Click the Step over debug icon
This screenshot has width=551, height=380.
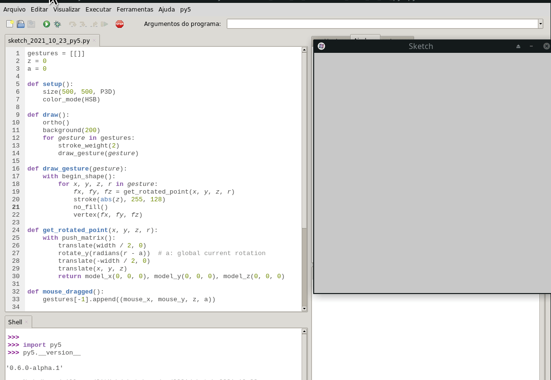click(x=73, y=24)
